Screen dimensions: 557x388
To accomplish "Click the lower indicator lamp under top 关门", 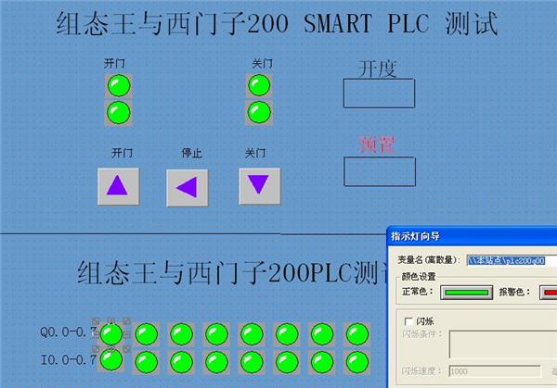I will pyautogui.click(x=259, y=112).
